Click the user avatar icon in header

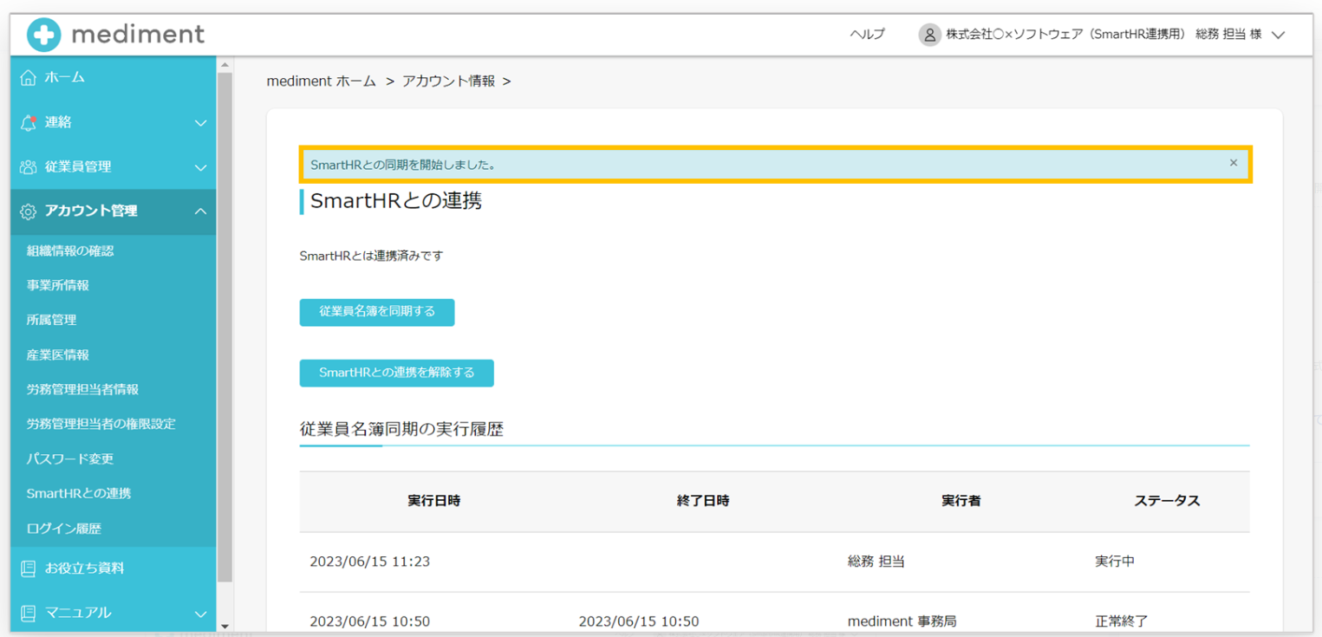(x=929, y=35)
